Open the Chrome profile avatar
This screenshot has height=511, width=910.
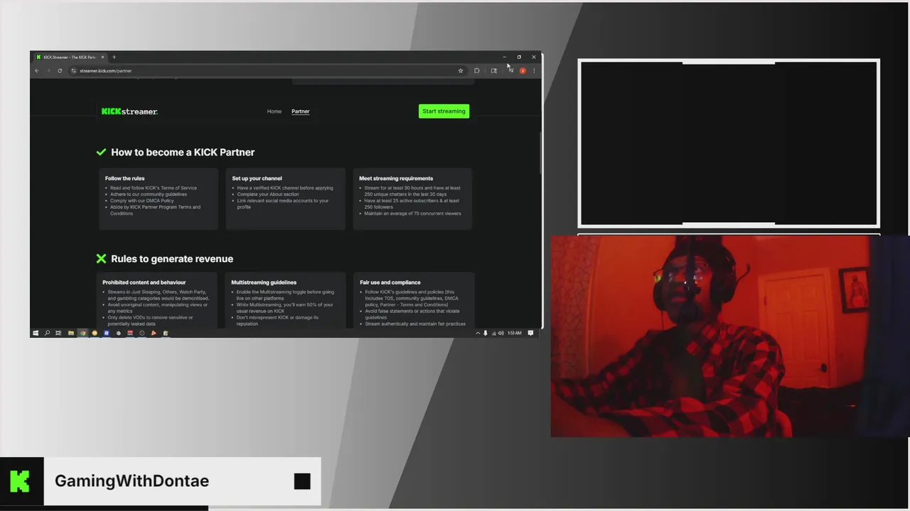(523, 71)
